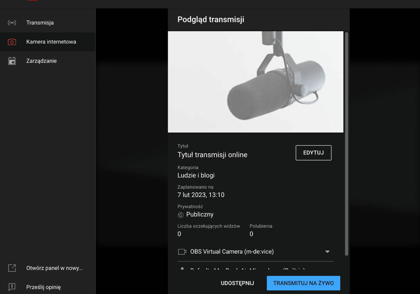Switch to the Transmisja section

coord(40,23)
